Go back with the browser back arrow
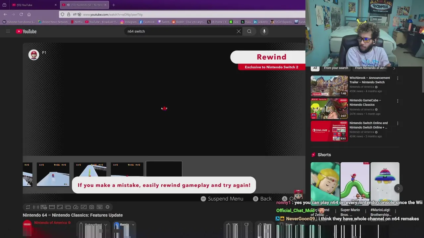This screenshot has width=424, height=238. (x=5, y=15)
